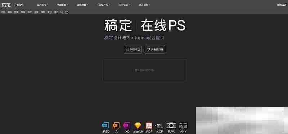Expand the 在线拼图 navigation dropdown

pos(82,5)
